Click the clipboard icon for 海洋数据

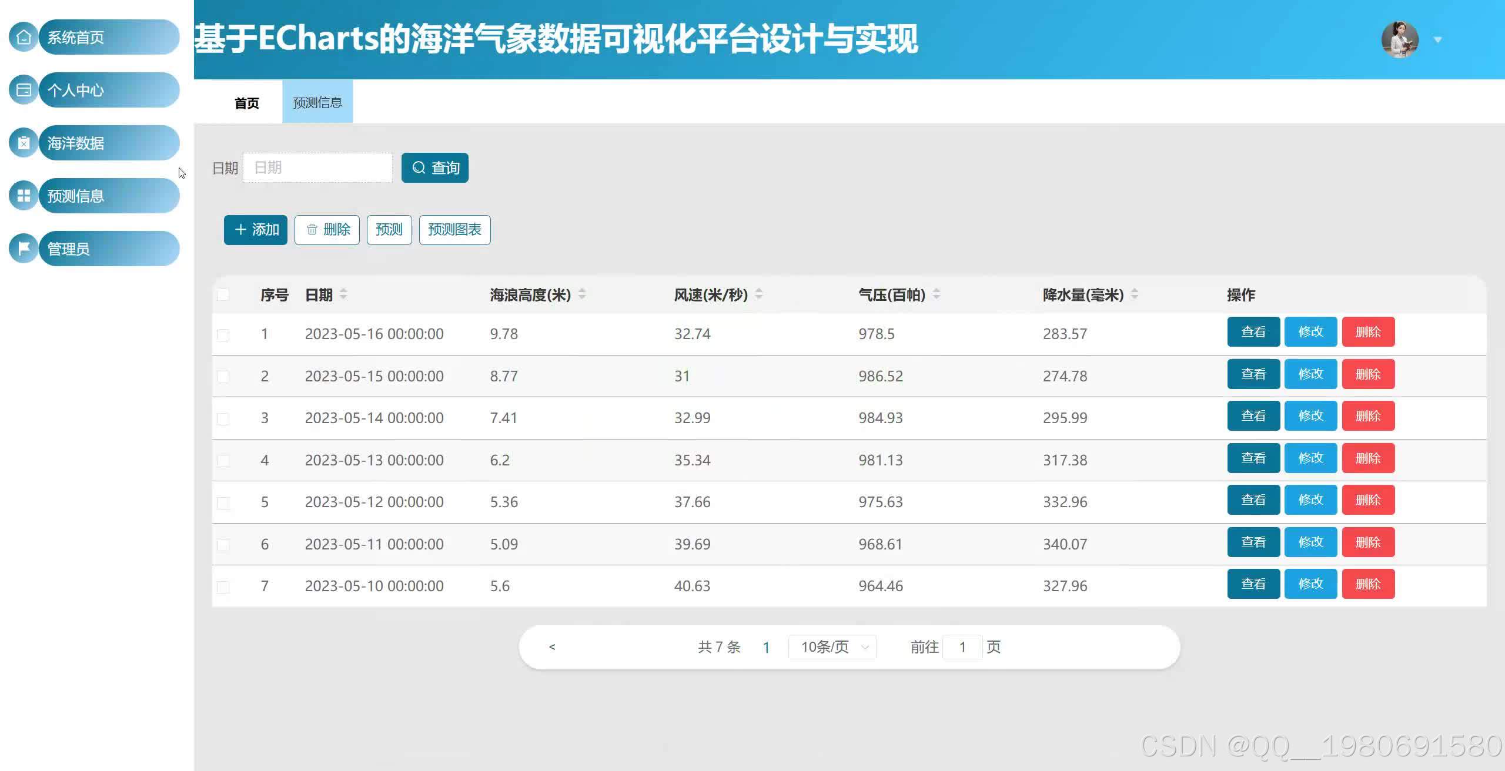[x=24, y=143]
